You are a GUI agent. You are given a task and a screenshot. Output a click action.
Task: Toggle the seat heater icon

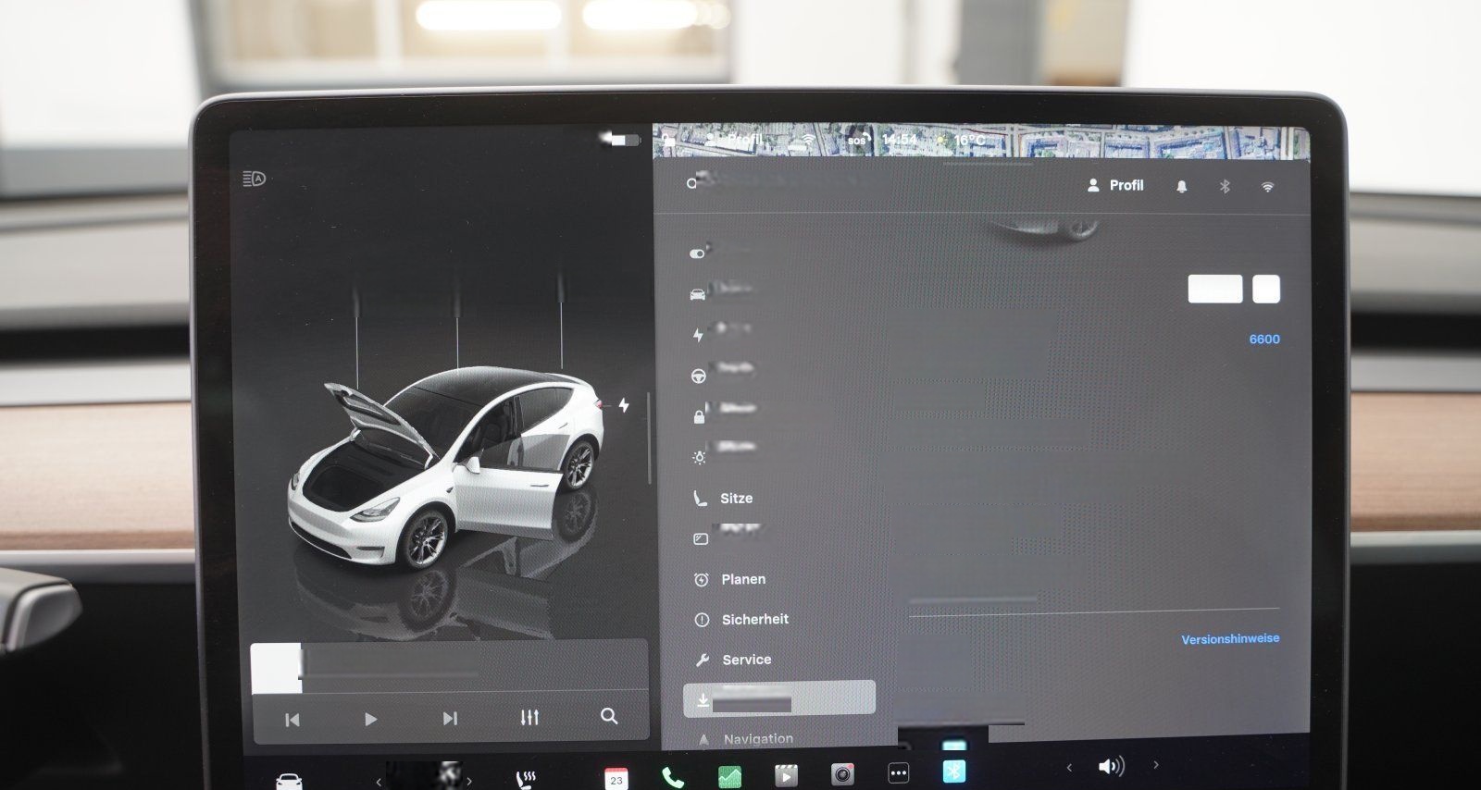(x=526, y=779)
